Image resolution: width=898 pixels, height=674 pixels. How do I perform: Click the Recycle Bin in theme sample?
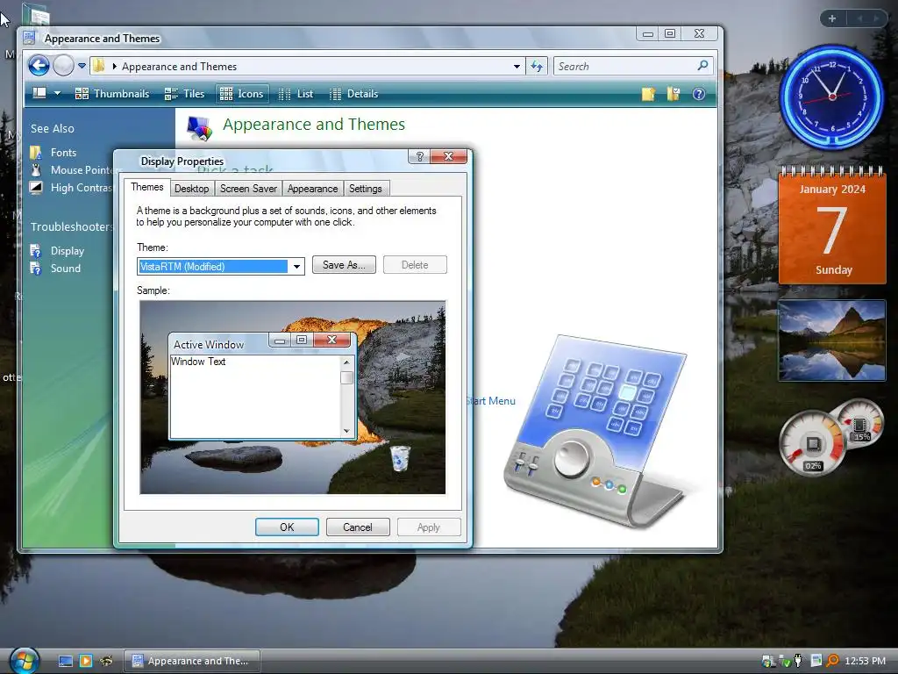(400, 458)
